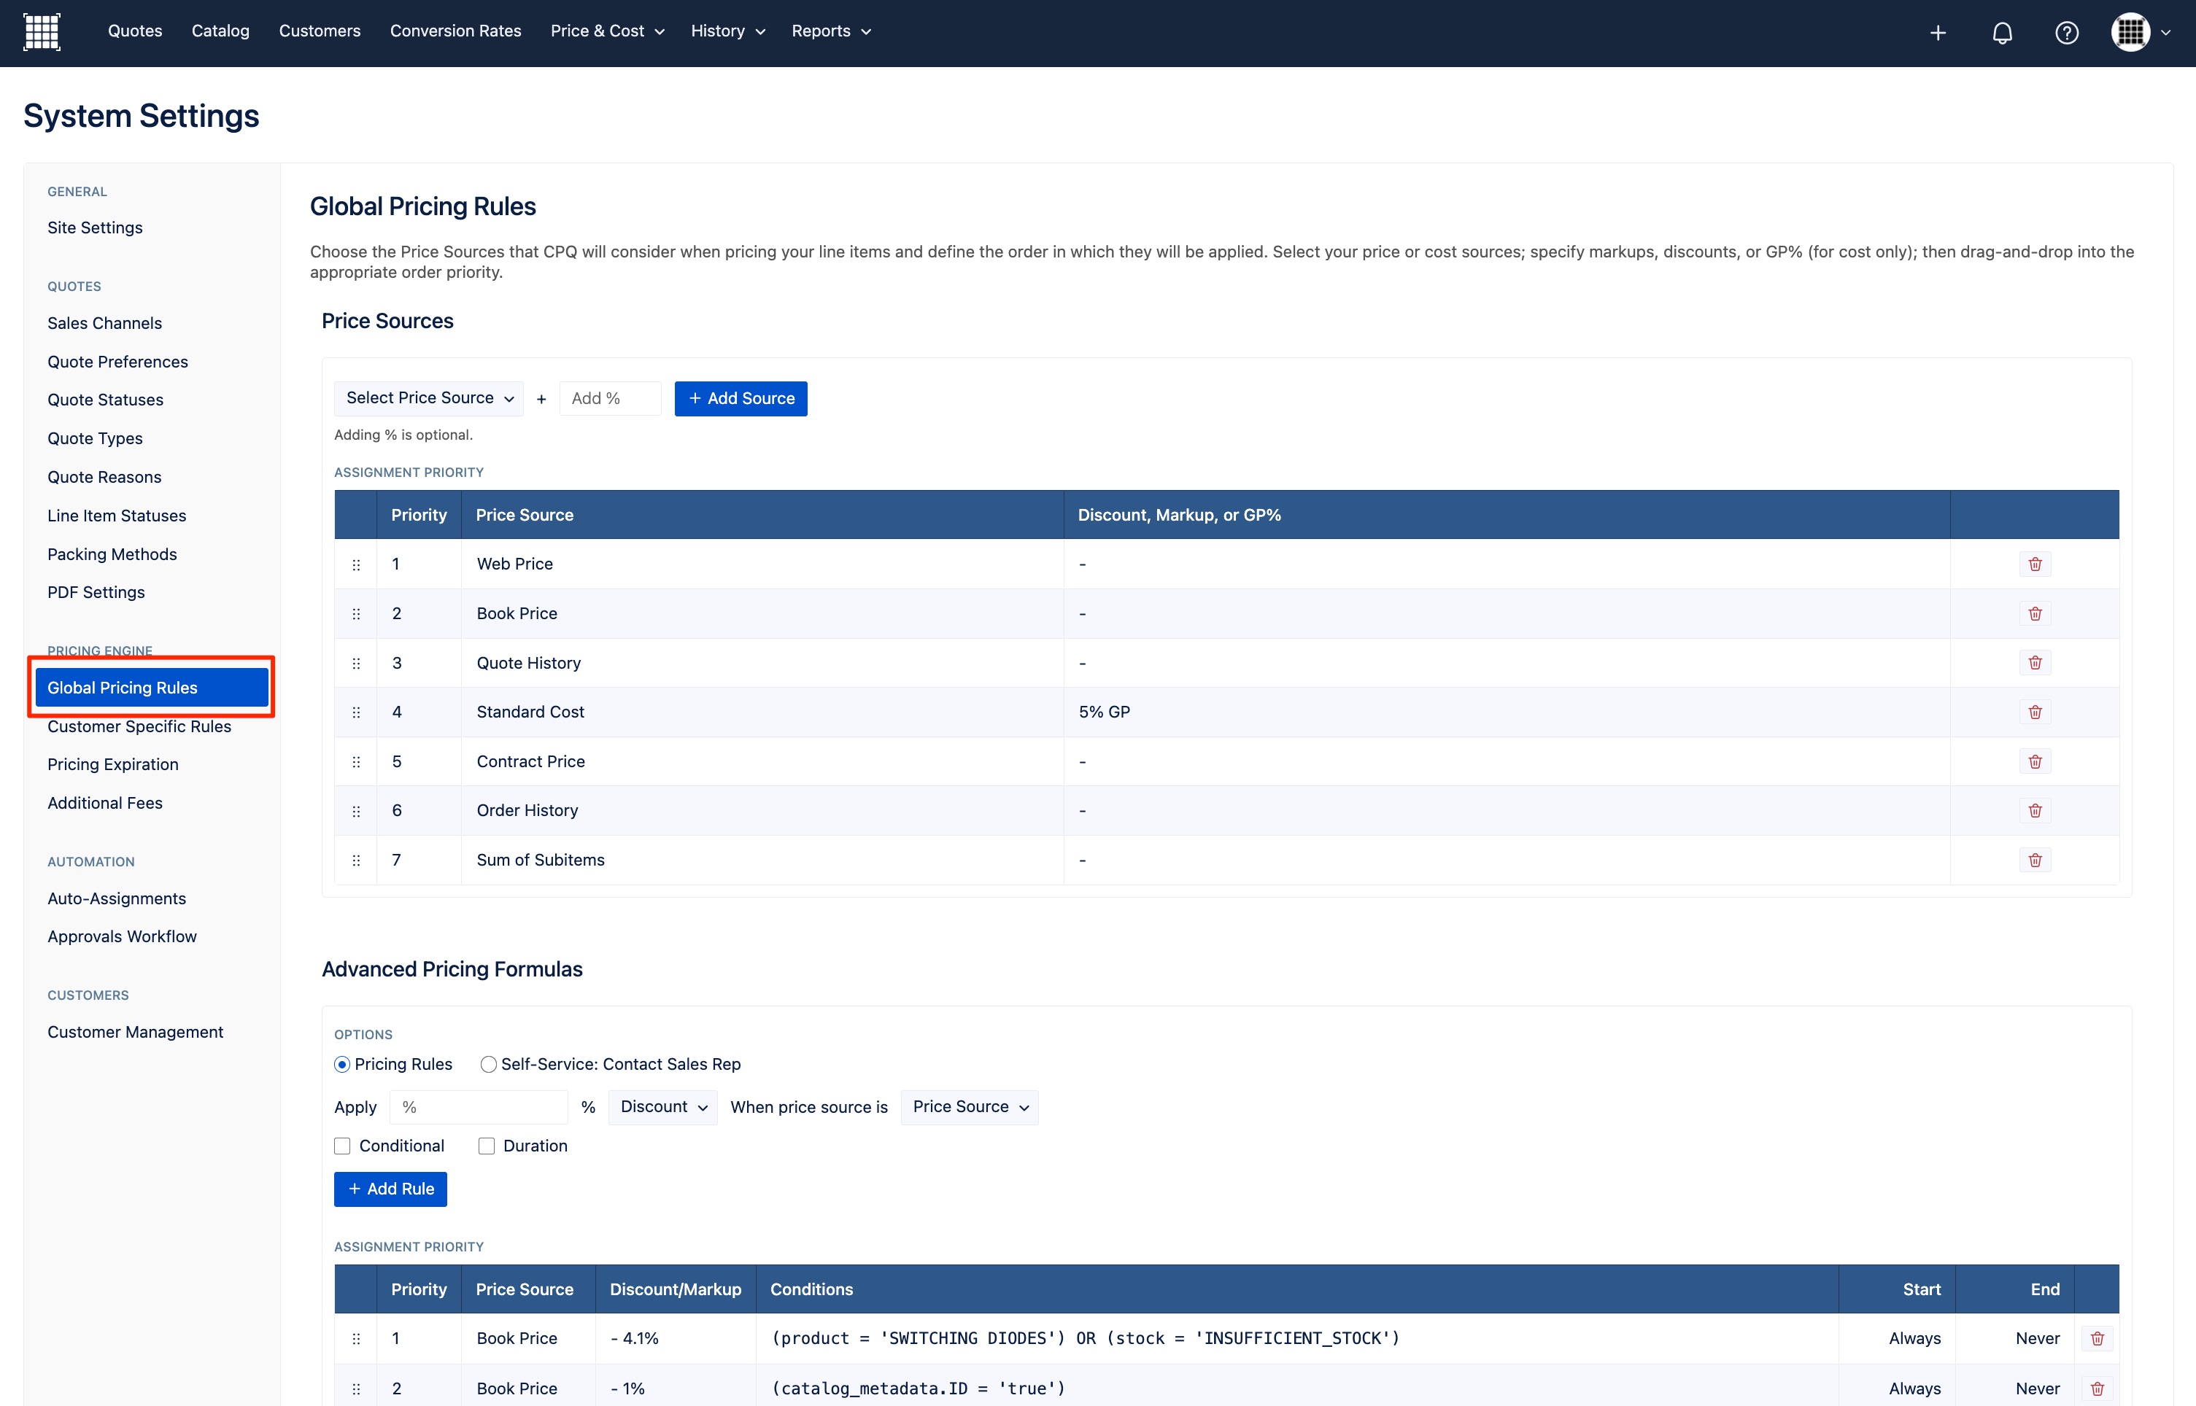Delete the Standard Cost source row
This screenshot has height=1406, width=2196.
pyautogui.click(x=2035, y=712)
